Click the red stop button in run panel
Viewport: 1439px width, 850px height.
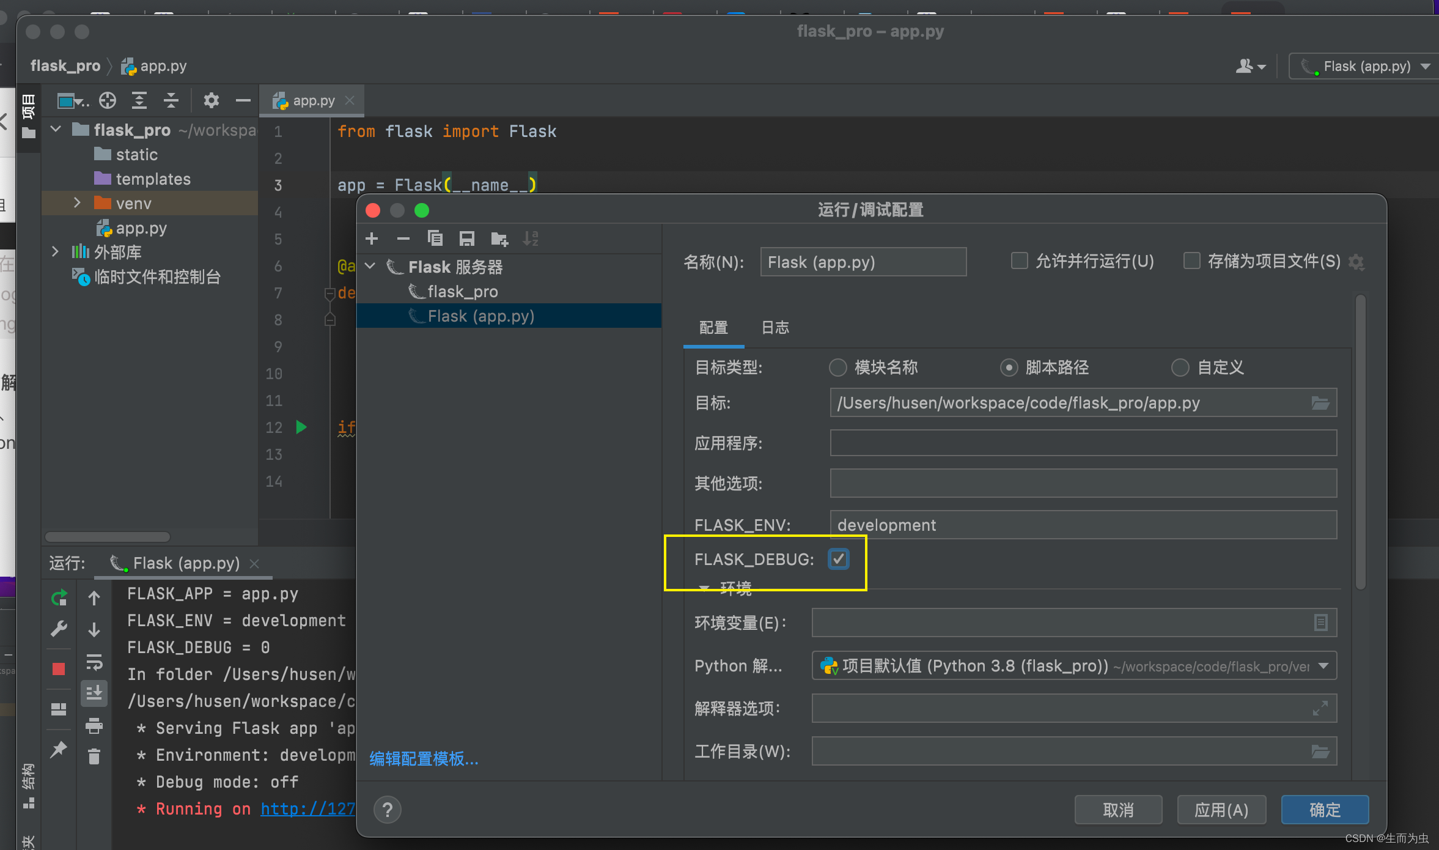(59, 669)
